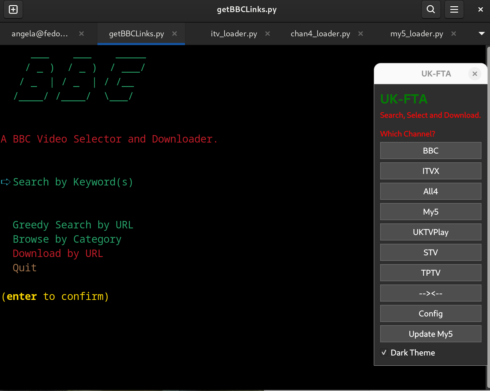The width and height of the screenshot is (490, 391).
Task: Select Browse by Category option
Action: pyautogui.click(x=67, y=239)
